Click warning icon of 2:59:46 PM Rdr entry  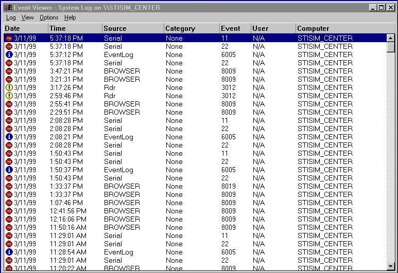click(x=9, y=96)
